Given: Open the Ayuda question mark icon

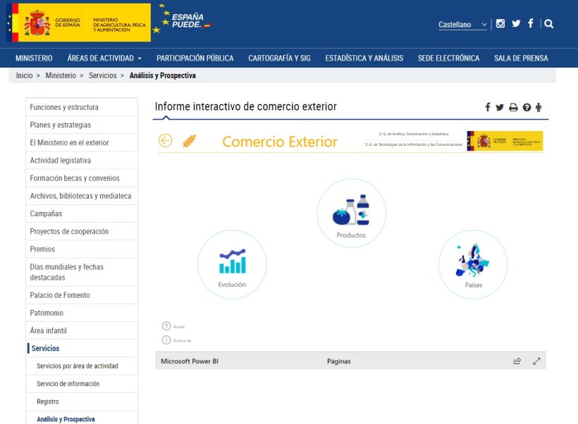Looking at the screenshot, I should (x=166, y=325).
